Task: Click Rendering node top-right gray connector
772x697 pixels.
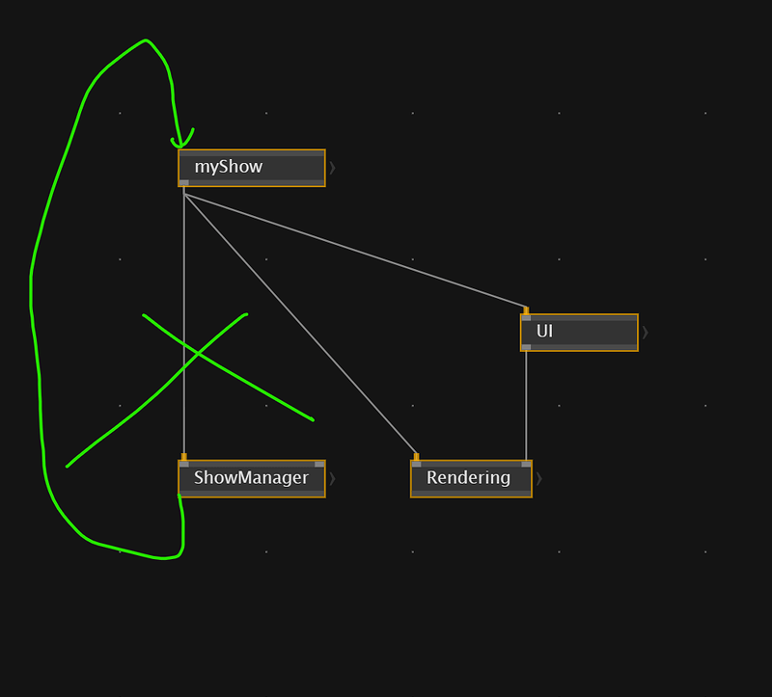Action: (x=526, y=464)
